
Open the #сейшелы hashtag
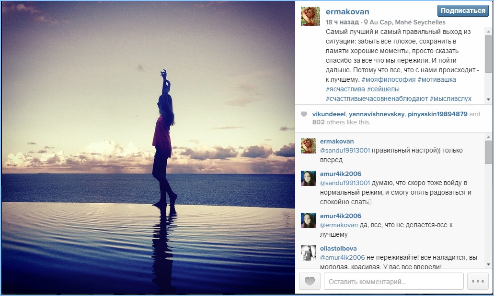[x=383, y=89]
